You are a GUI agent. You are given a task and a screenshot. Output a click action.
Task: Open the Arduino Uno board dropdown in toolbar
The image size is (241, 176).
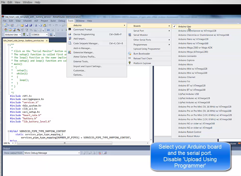coord(20,35)
